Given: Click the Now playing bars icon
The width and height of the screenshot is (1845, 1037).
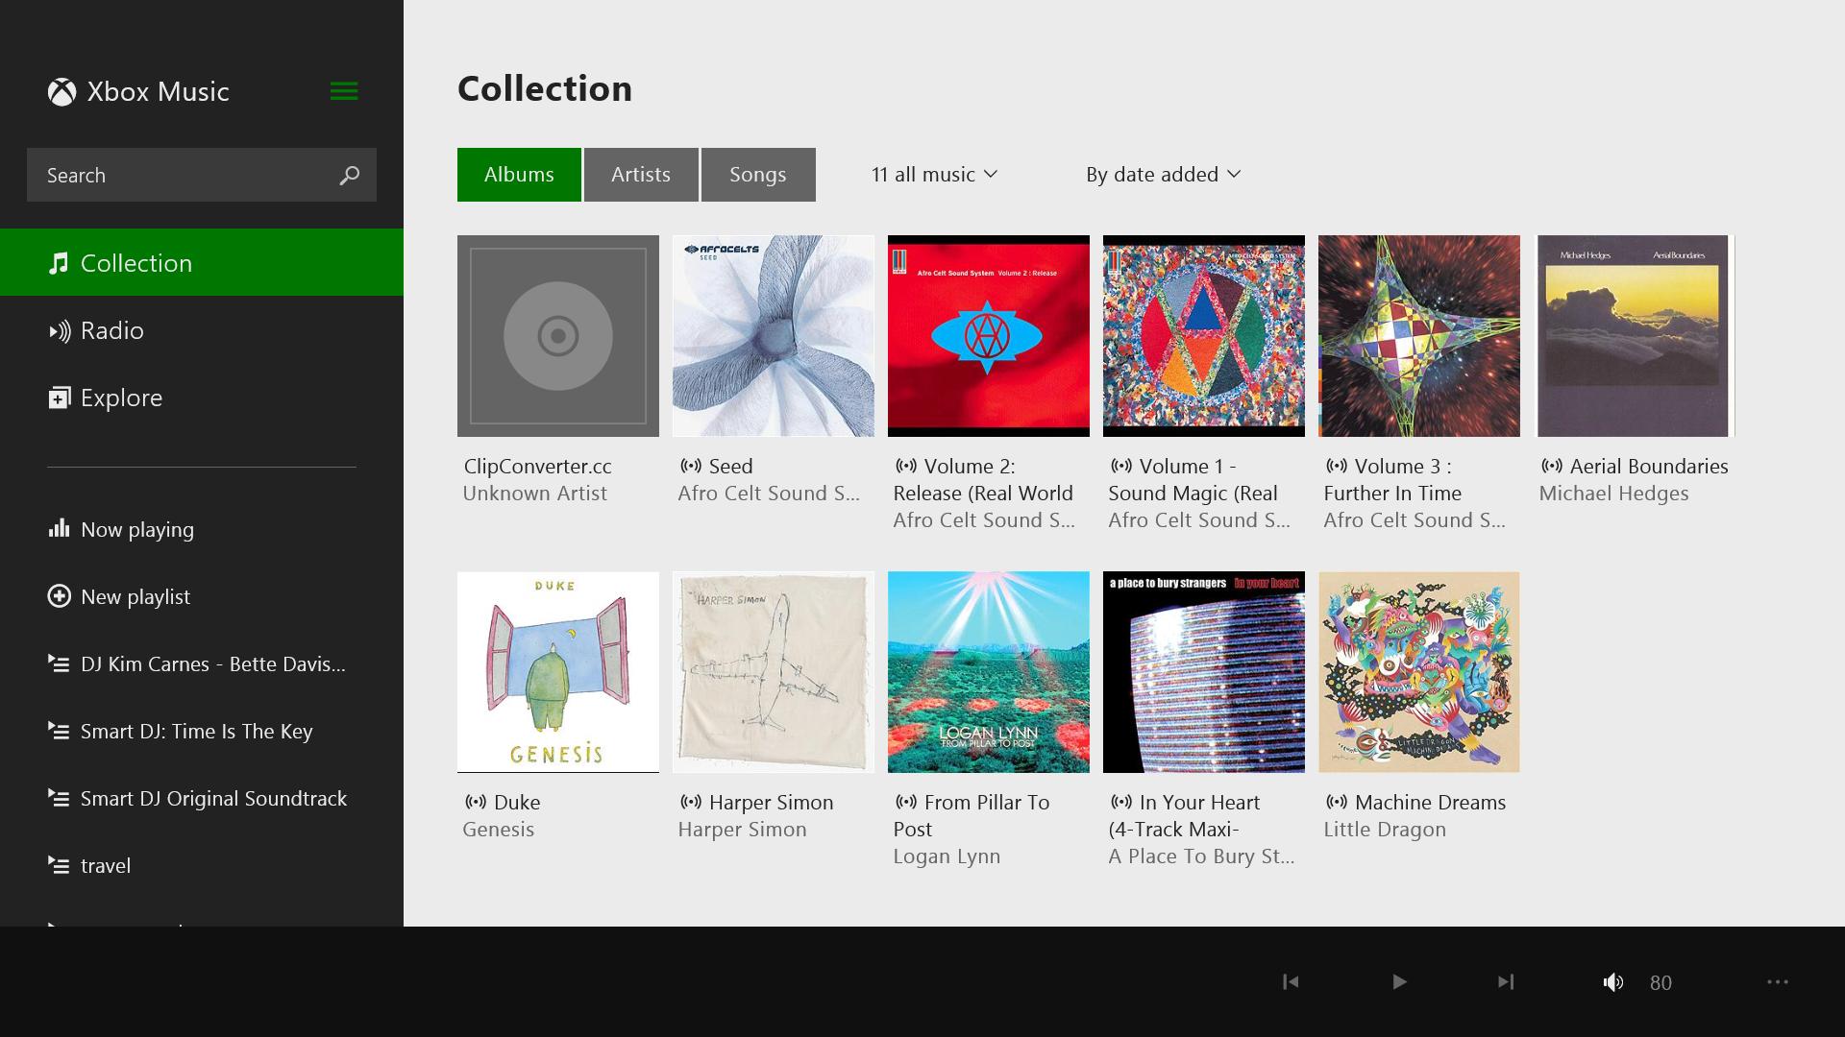Looking at the screenshot, I should [59, 528].
